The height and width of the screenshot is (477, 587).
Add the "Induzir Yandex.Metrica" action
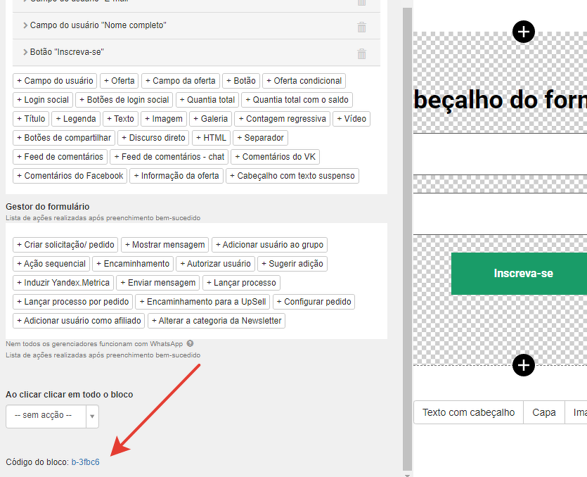[x=63, y=283]
